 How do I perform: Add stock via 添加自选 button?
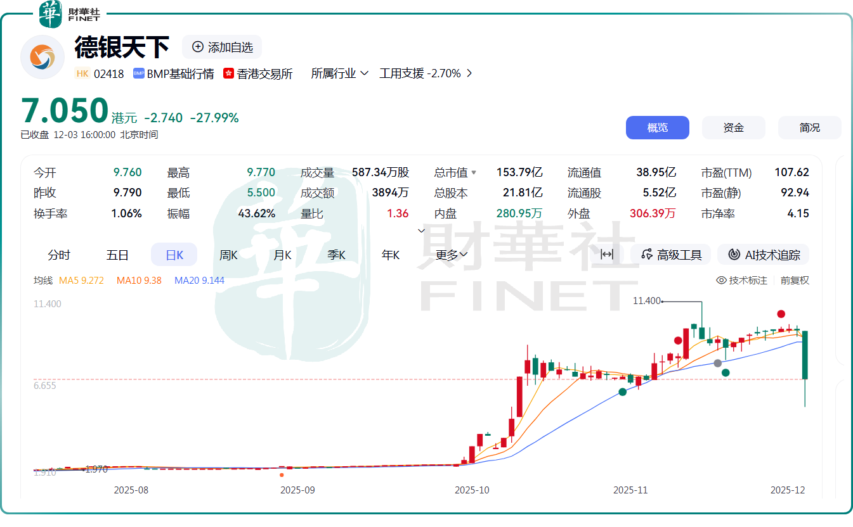pos(222,47)
